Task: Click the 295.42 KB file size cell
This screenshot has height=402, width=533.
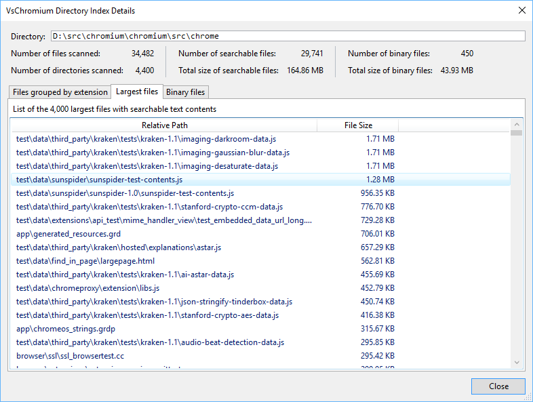Action: click(x=377, y=356)
